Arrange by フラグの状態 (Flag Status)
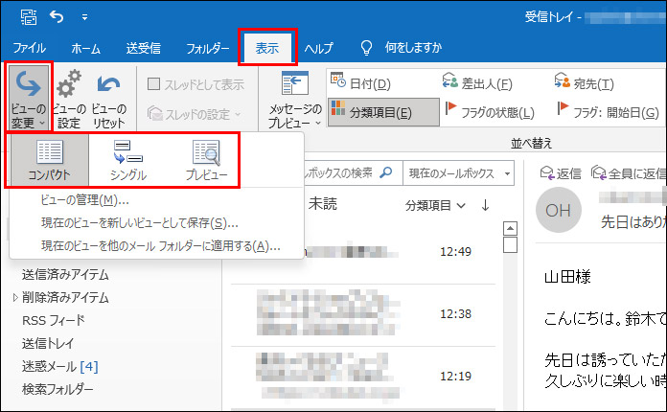The height and width of the screenshot is (412, 667). 485,112
